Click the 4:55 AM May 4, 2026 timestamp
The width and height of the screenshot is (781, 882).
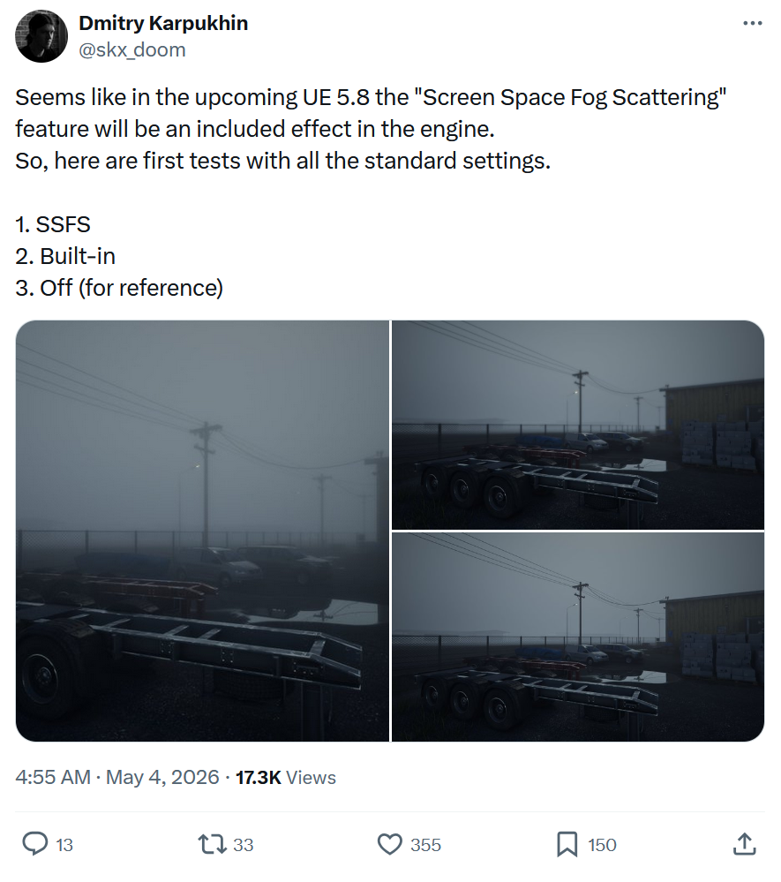(117, 777)
